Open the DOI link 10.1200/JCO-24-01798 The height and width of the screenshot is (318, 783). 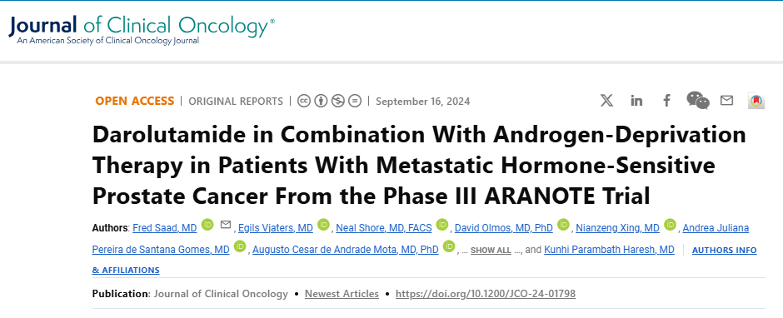point(486,294)
